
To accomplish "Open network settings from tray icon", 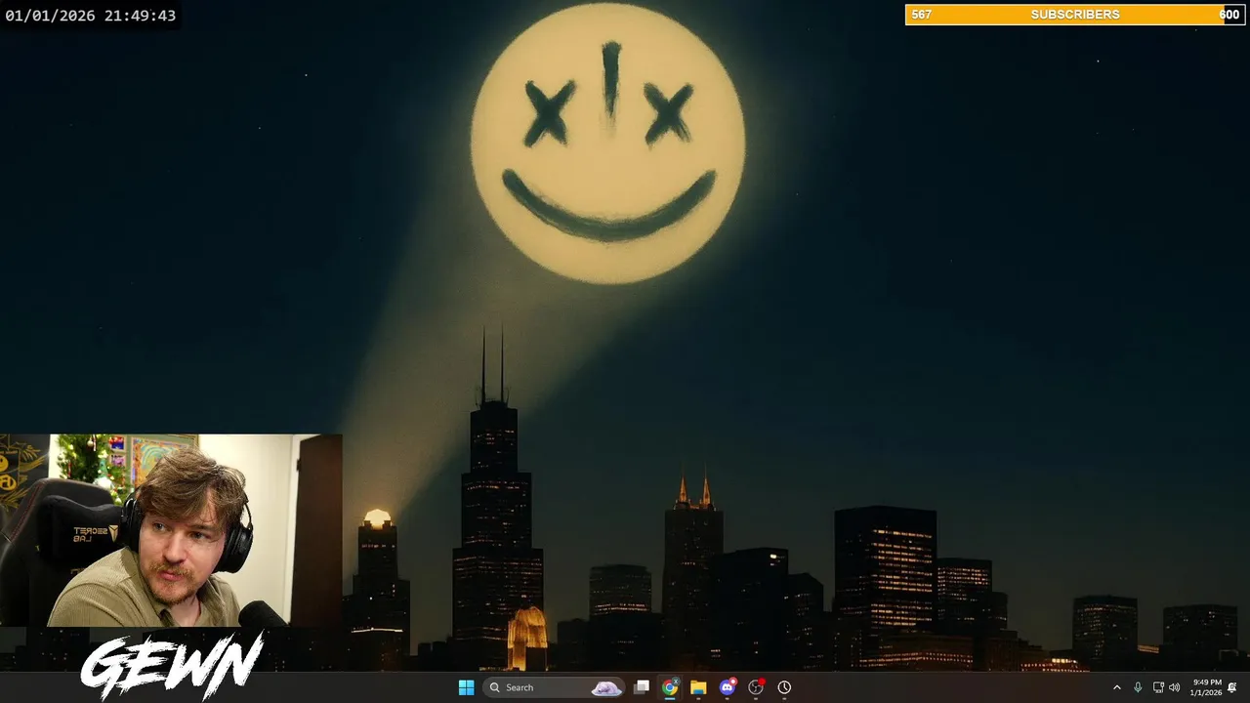I will 1158,687.
